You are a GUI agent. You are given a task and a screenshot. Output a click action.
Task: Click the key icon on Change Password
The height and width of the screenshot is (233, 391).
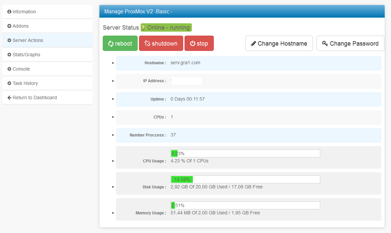click(x=325, y=44)
